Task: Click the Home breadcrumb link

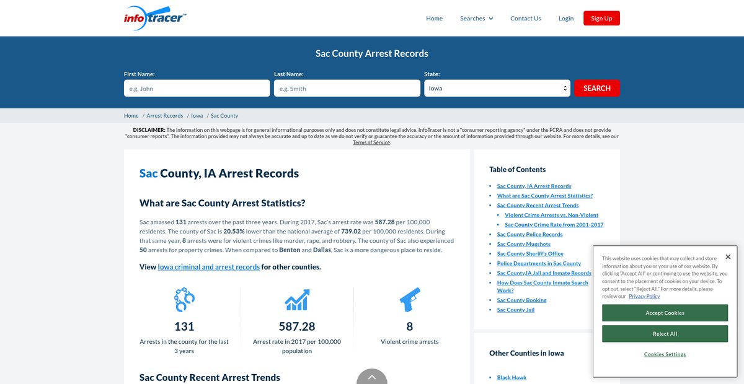Action: click(x=131, y=116)
